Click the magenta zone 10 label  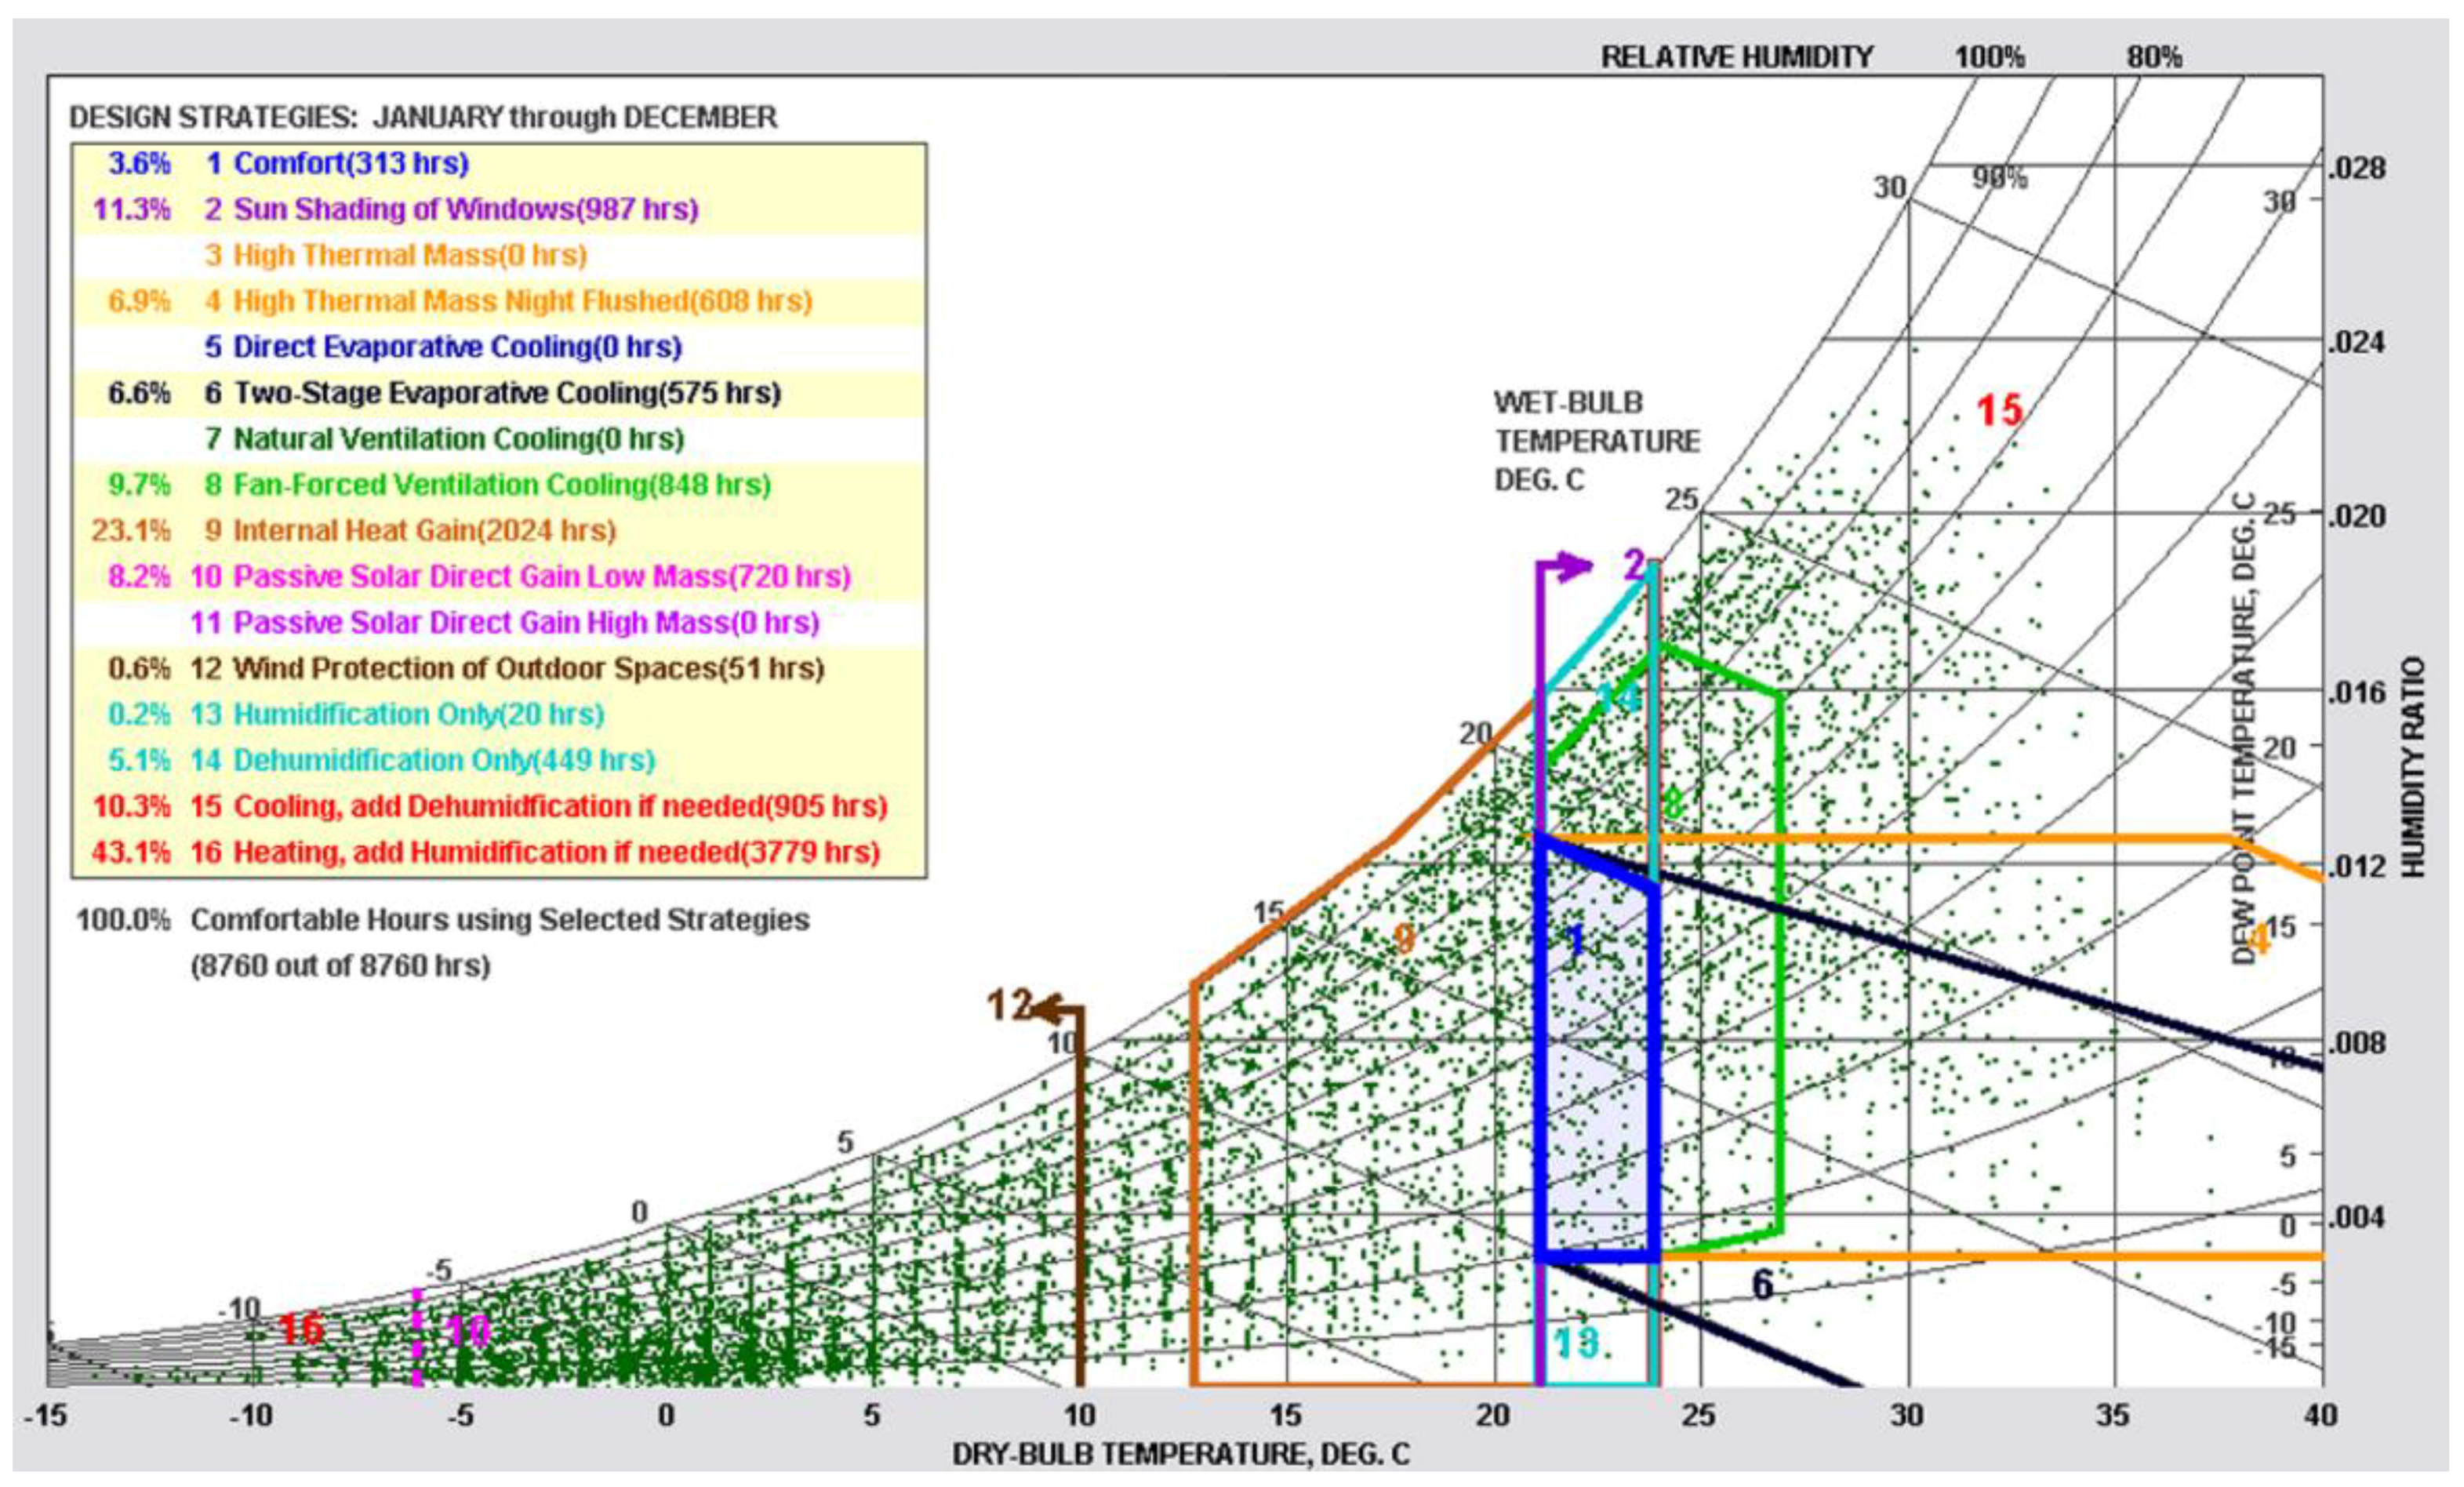[467, 1331]
